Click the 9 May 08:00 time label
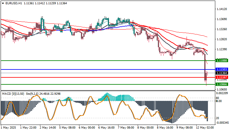The image size is (229, 131). pos(185,128)
